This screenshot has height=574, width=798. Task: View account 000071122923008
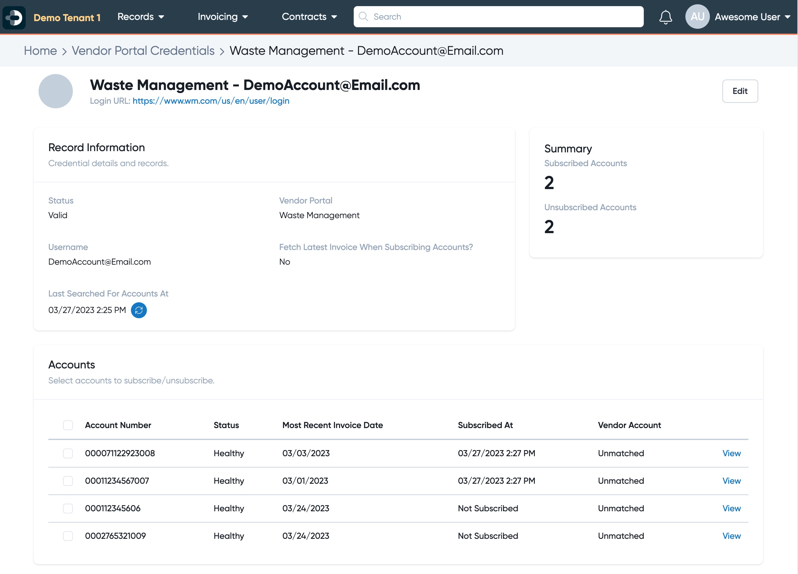tap(732, 453)
